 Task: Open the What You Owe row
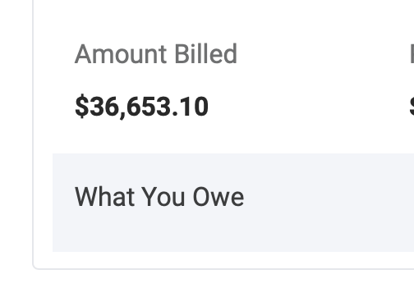233,203
